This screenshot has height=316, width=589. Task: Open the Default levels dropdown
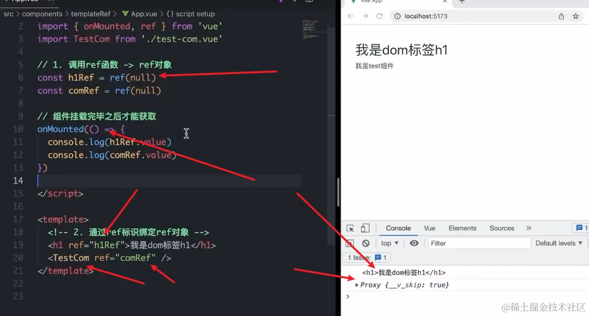click(558, 243)
